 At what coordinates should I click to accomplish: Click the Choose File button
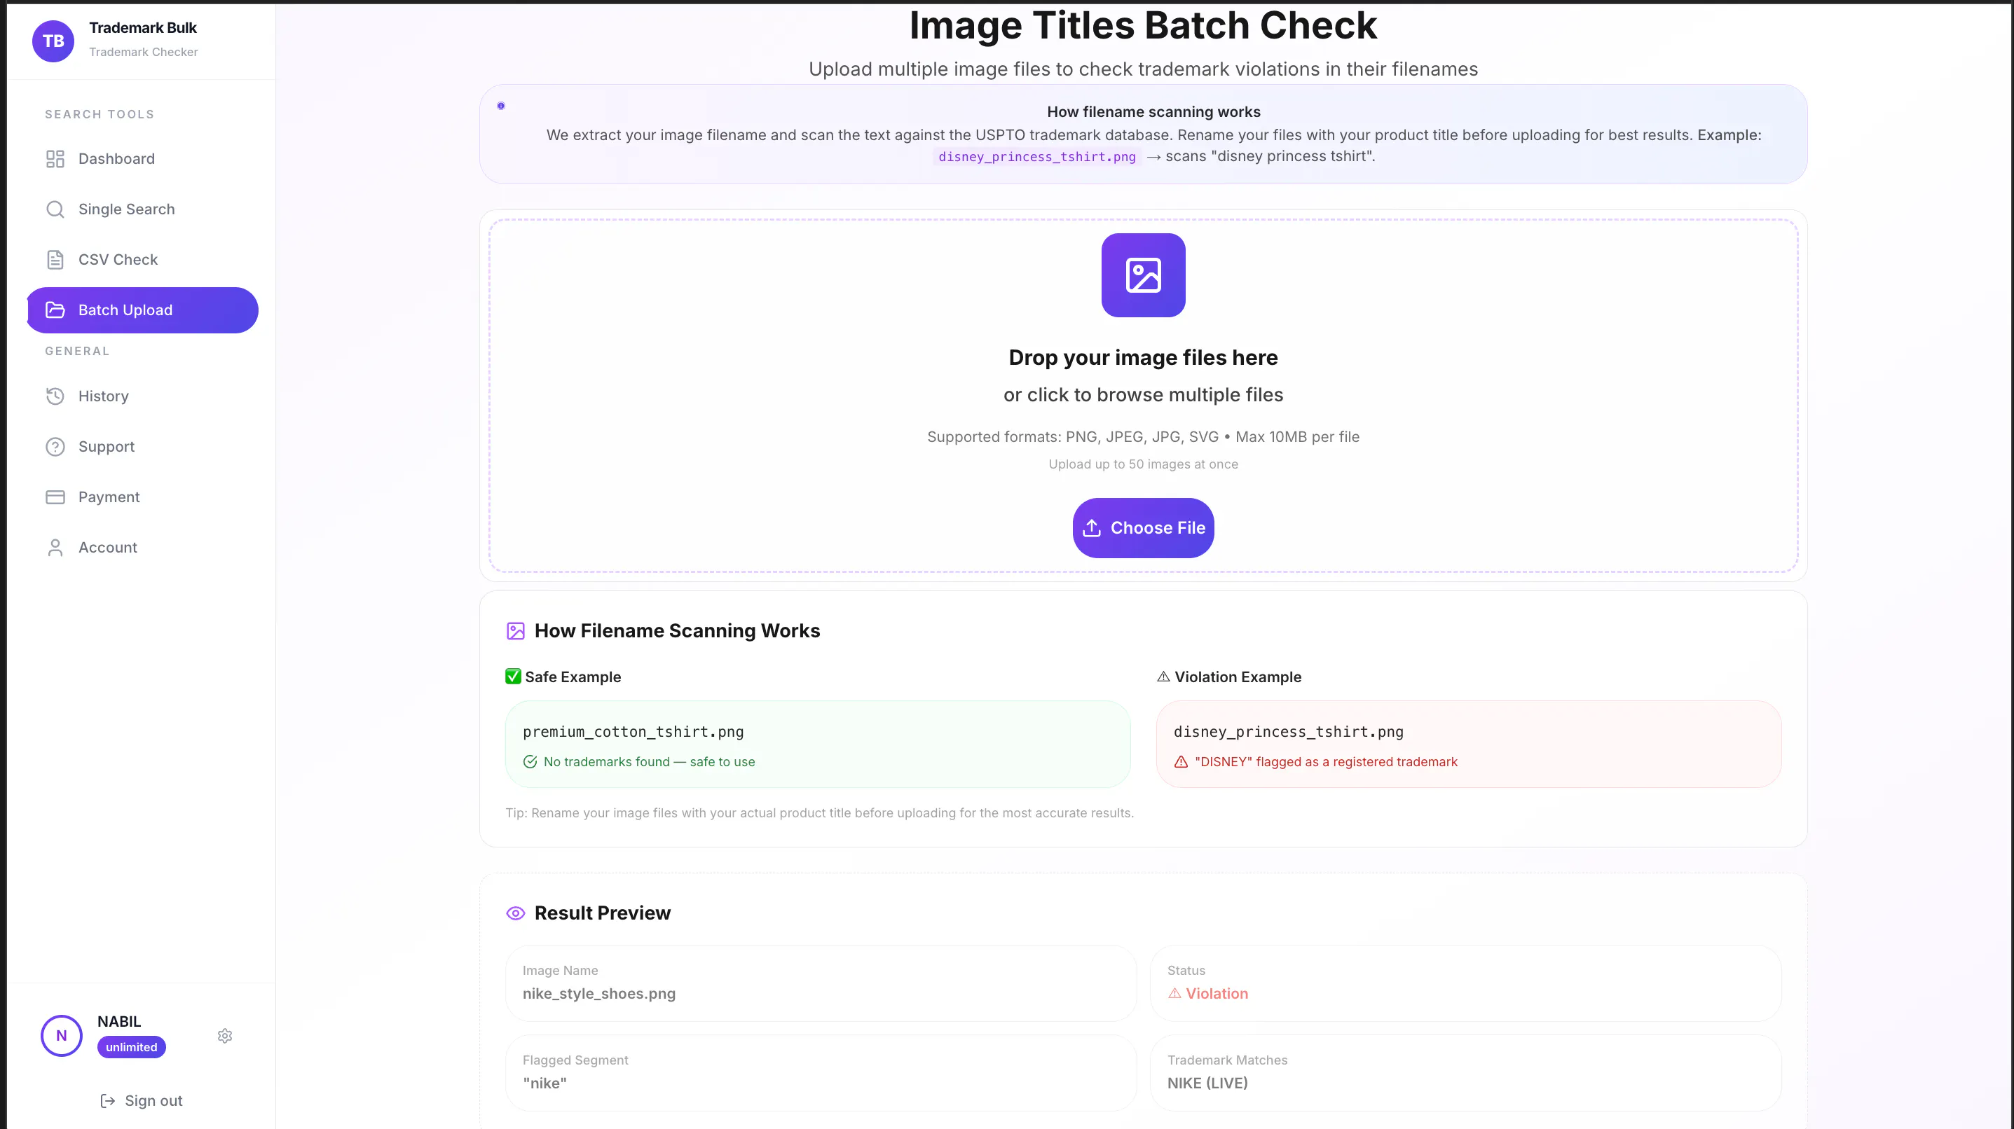(x=1143, y=528)
